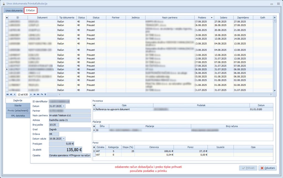283x178 pixels.
Task: Jump to previous page of records
Action: point(11,94)
